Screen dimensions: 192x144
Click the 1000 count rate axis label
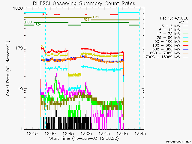pos(18,8)
